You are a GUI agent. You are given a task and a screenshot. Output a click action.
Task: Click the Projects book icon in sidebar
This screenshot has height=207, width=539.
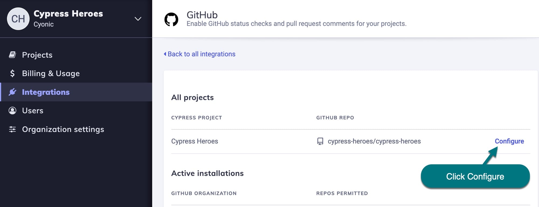point(12,55)
